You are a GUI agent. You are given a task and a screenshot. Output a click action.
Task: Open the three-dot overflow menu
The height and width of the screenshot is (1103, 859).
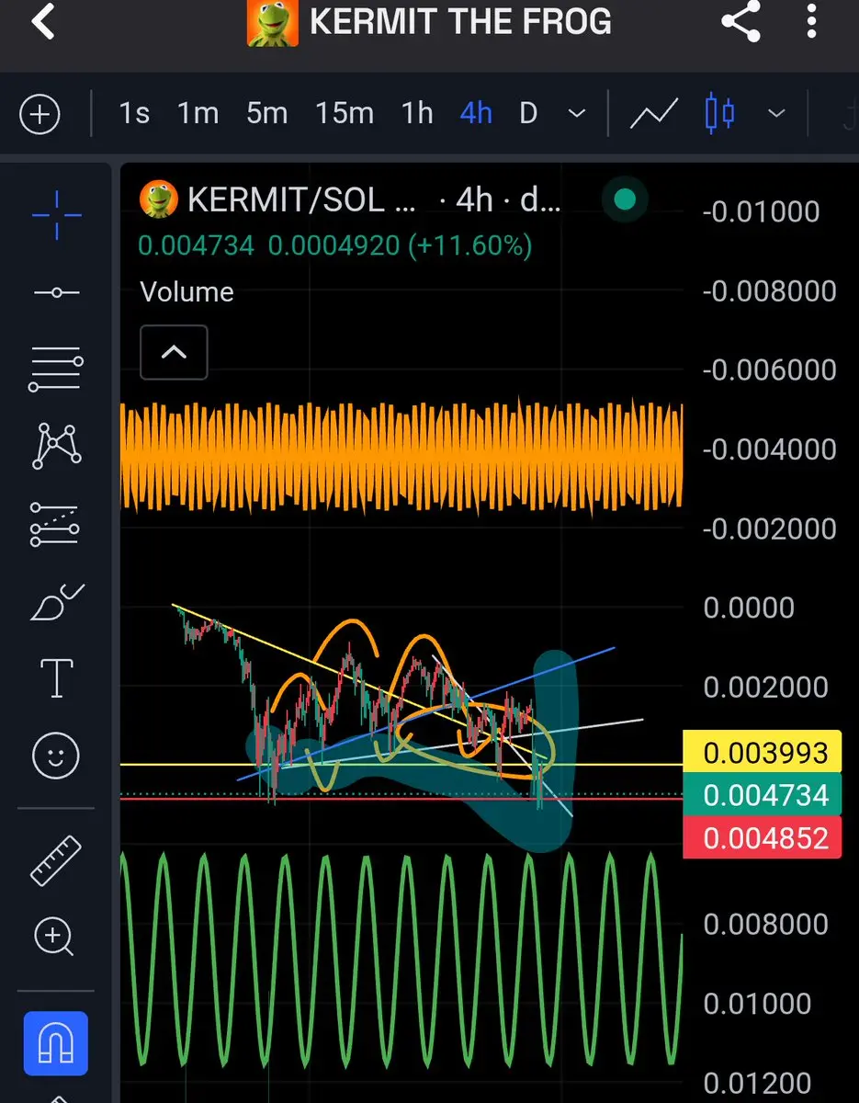point(811,21)
